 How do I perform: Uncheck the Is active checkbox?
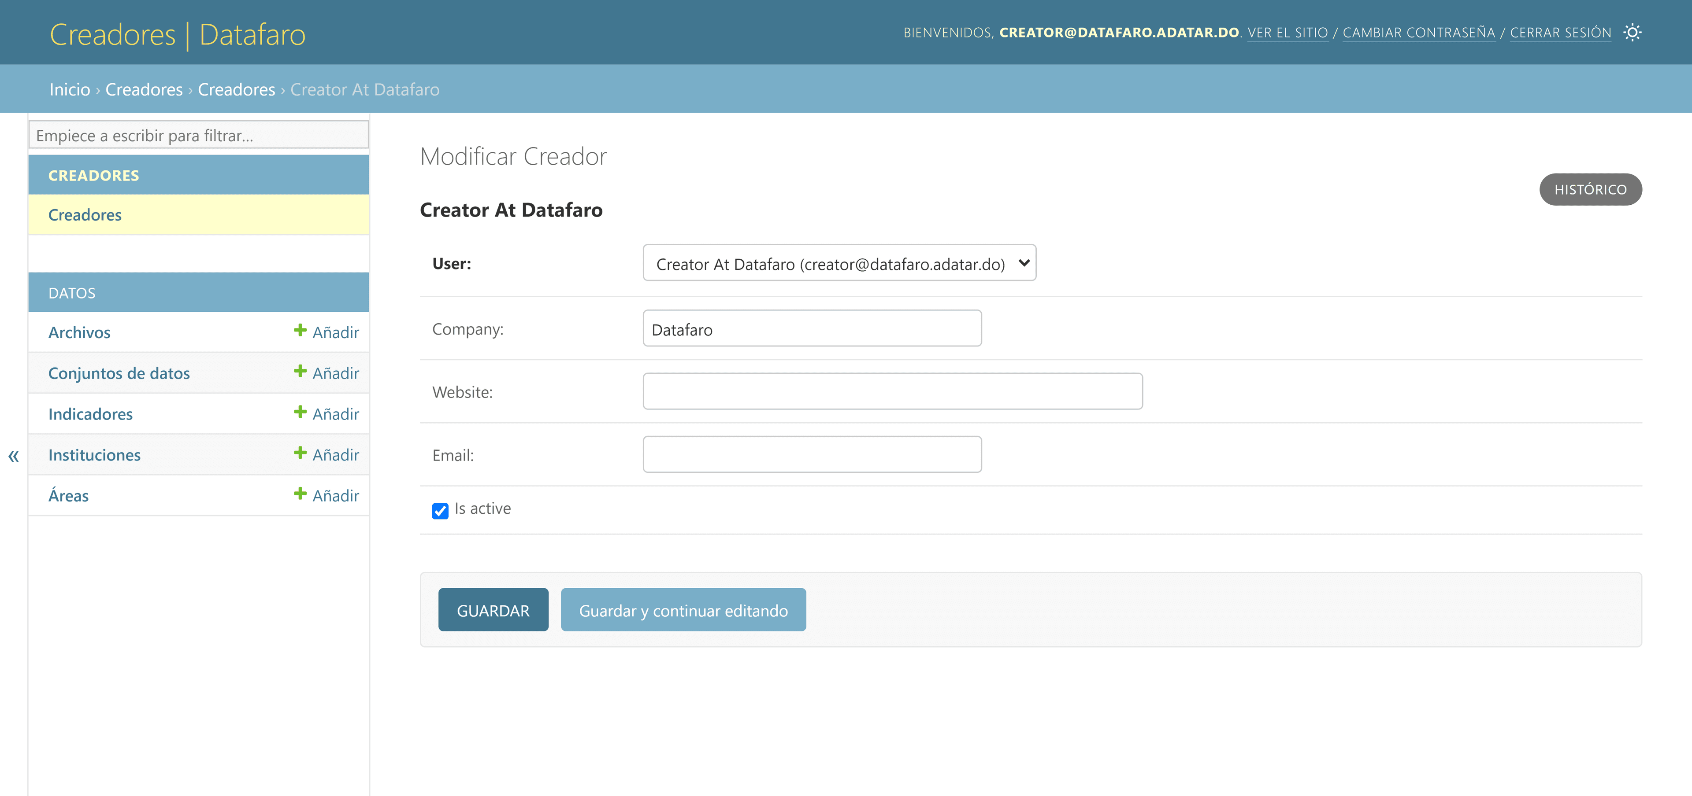point(440,511)
